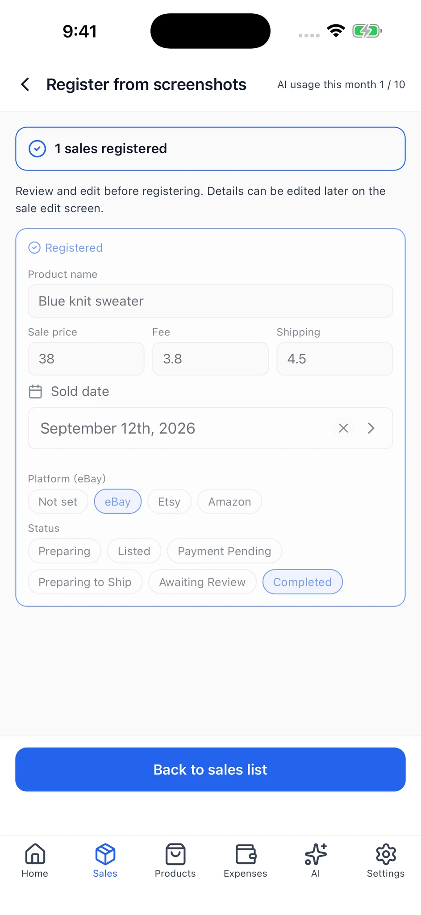Screen dimensions: 421x915
Task: Click the Sale price field showing 38
Action: pos(86,359)
